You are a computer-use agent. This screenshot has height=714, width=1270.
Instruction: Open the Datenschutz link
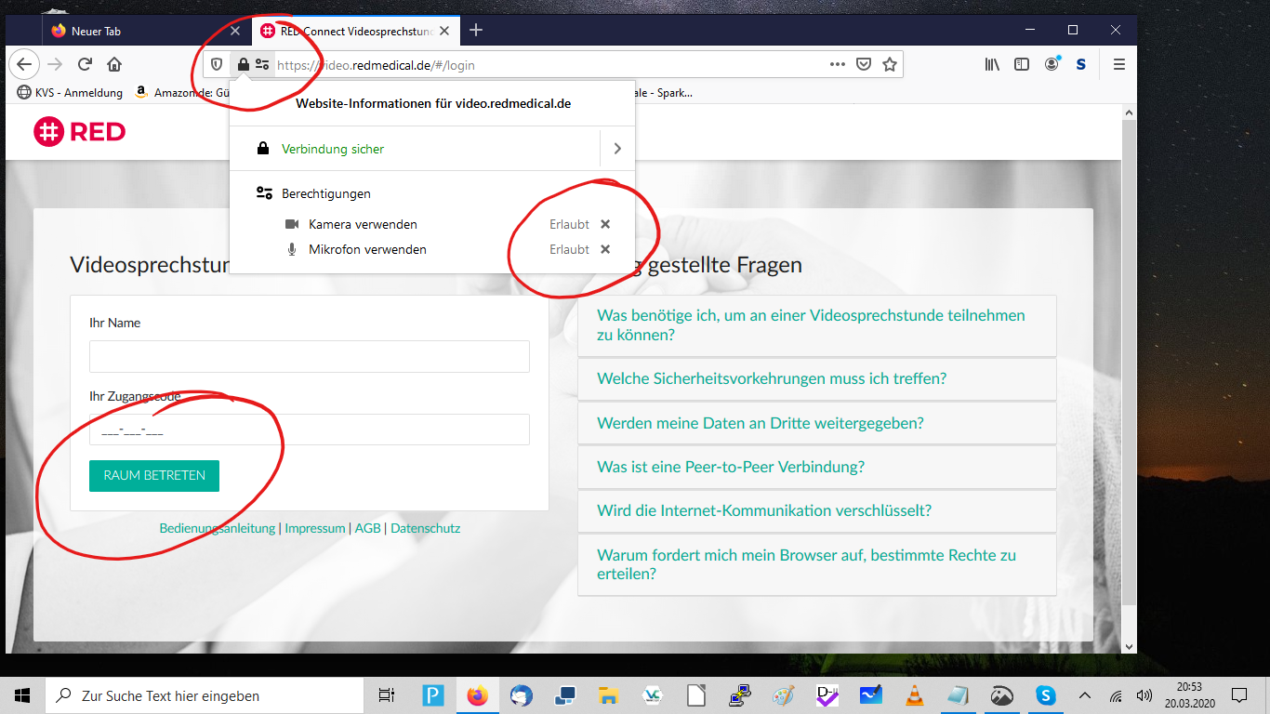pos(426,528)
